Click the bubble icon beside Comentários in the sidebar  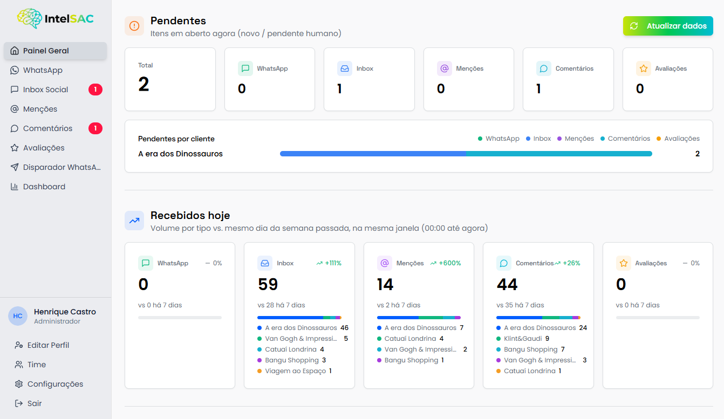15,128
